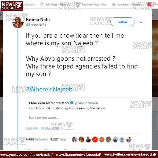
Task: Switch to the Edit Page browser tab
Action: point(54,4)
